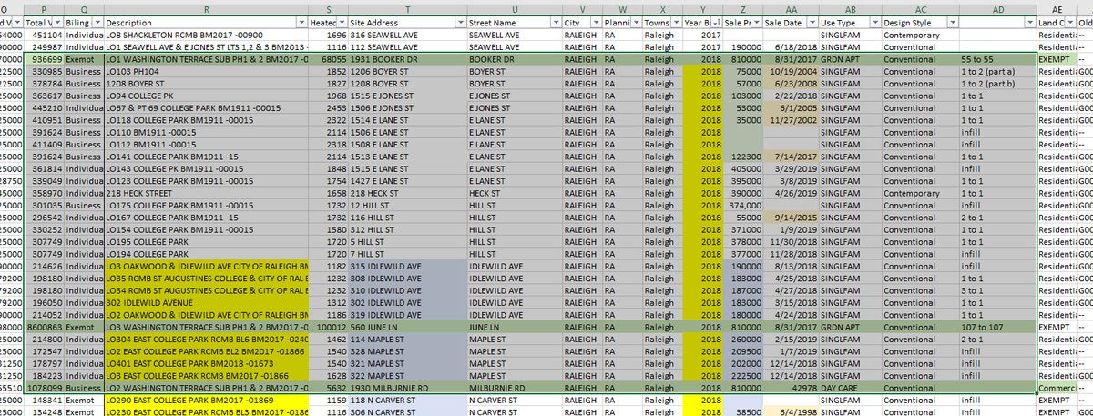Select the '3 to 1' cell
Screen dimensions: 1093x416
click(x=997, y=289)
